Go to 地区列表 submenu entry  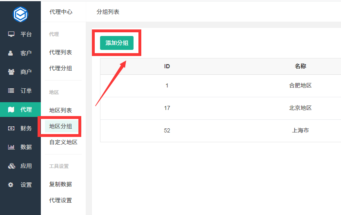pyautogui.click(x=60, y=110)
